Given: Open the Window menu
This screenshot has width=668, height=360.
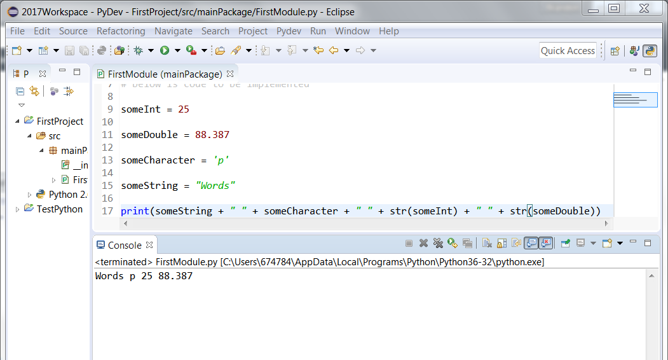Looking at the screenshot, I should pyautogui.click(x=352, y=31).
